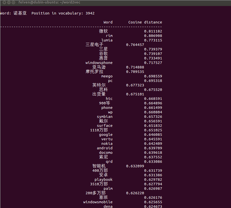Screen dimensions: 231x208
Task: Click the Cosine distance column header
Action: pos(145,22)
